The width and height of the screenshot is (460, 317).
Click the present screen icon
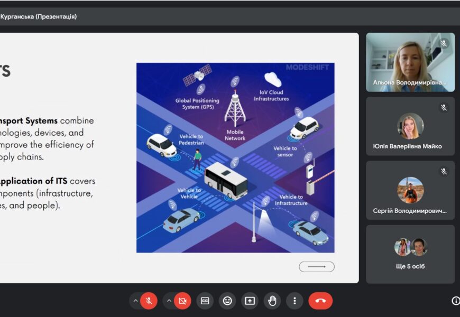[x=250, y=301]
